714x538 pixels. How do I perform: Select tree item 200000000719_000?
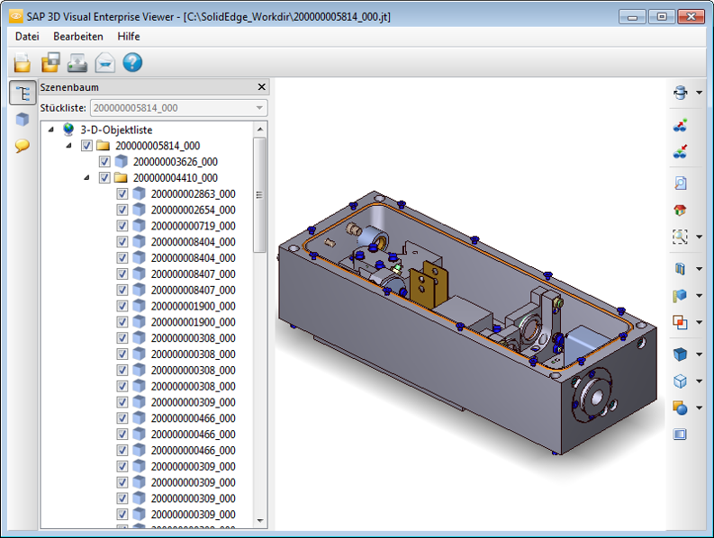193,226
